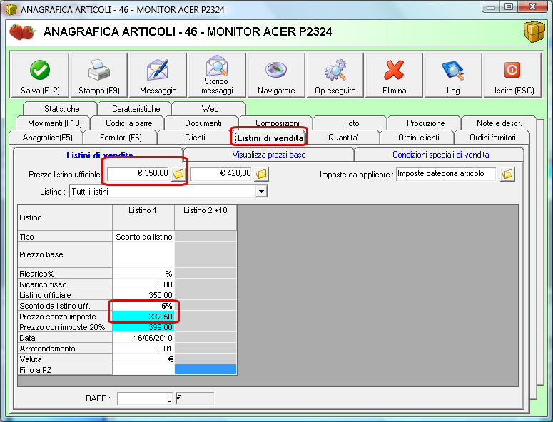This screenshot has width=553, height=422.
Task: Open Stampa (F9) printer button
Action: tap(98, 75)
